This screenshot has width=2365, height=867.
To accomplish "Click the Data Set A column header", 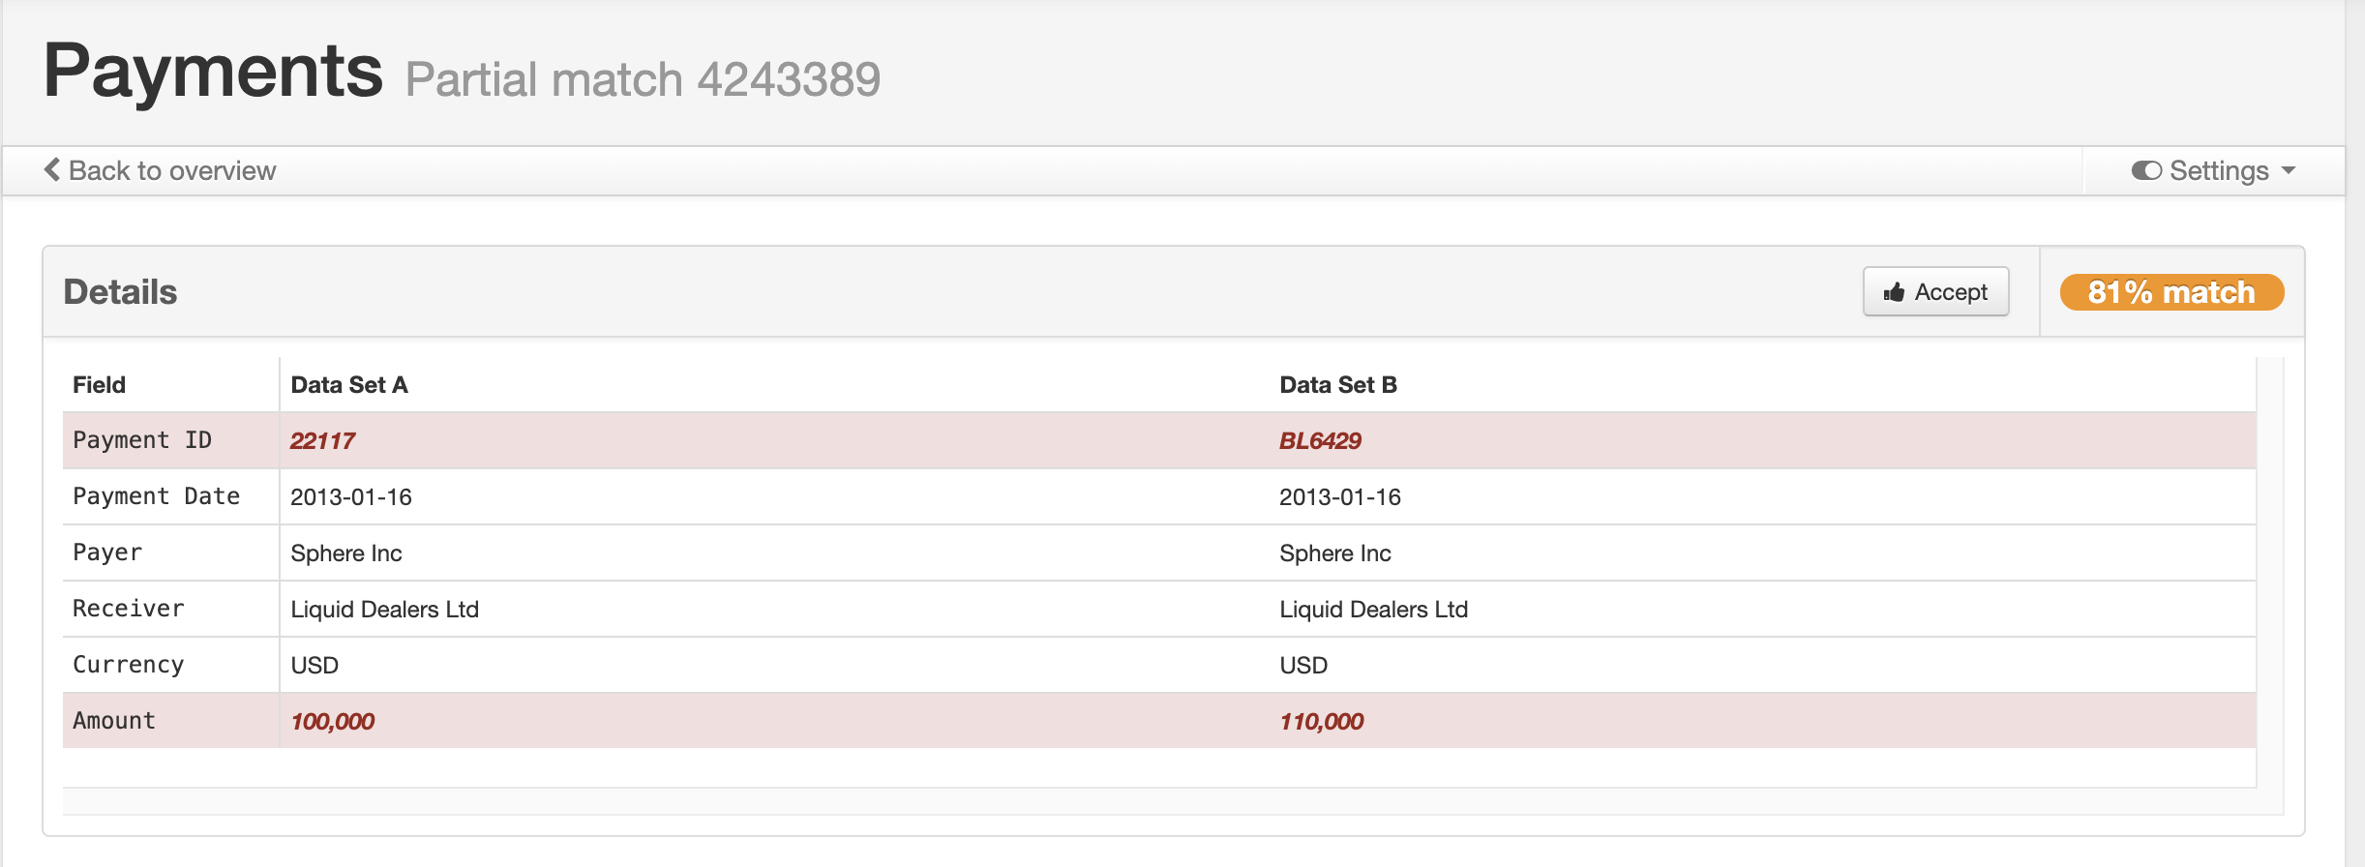I will point(349,385).
